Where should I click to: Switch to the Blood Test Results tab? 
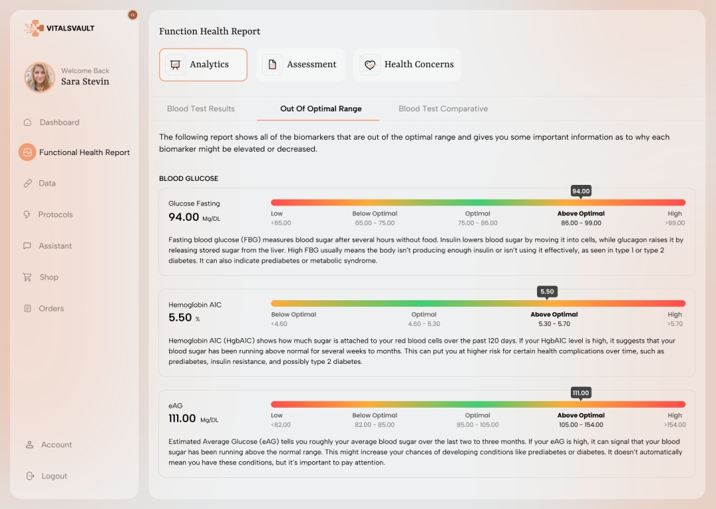tap(201, 109)
